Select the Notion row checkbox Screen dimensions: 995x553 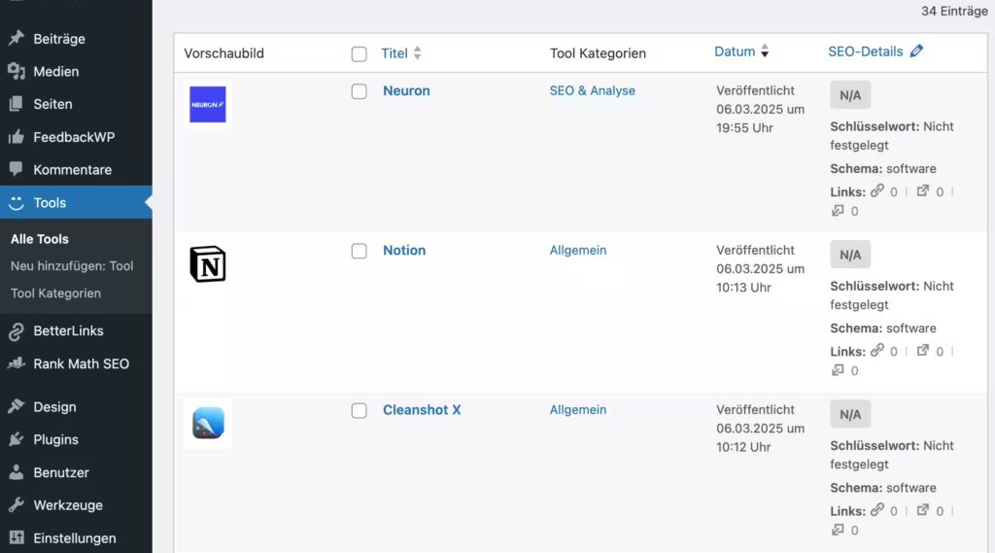359,251
